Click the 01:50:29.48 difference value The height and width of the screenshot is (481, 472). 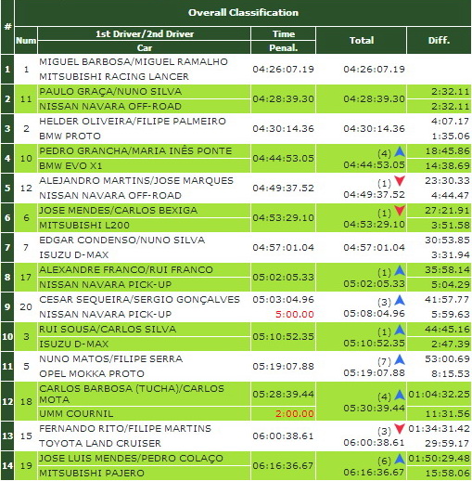[439, 458]
